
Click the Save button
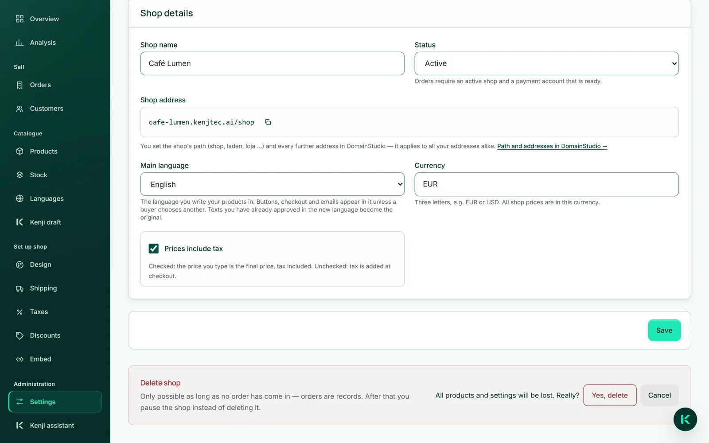664,330
